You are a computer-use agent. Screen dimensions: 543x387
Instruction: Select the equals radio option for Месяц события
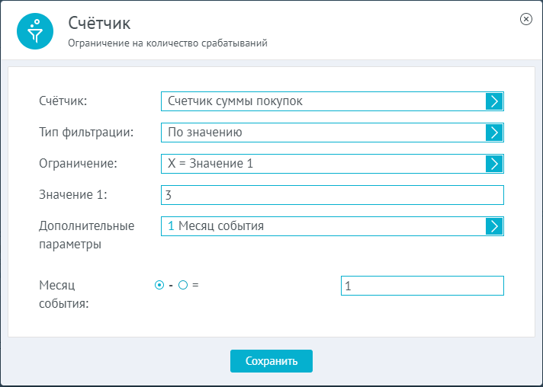183,285
